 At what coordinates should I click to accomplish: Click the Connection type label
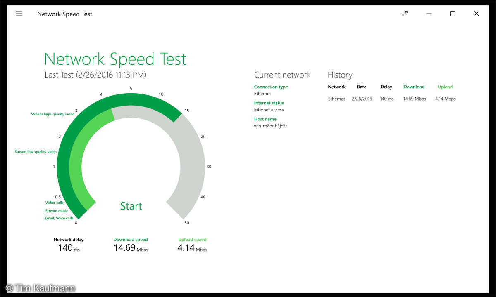click(271, 87)
